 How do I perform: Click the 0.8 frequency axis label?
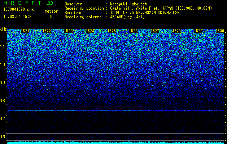point(3,101)
